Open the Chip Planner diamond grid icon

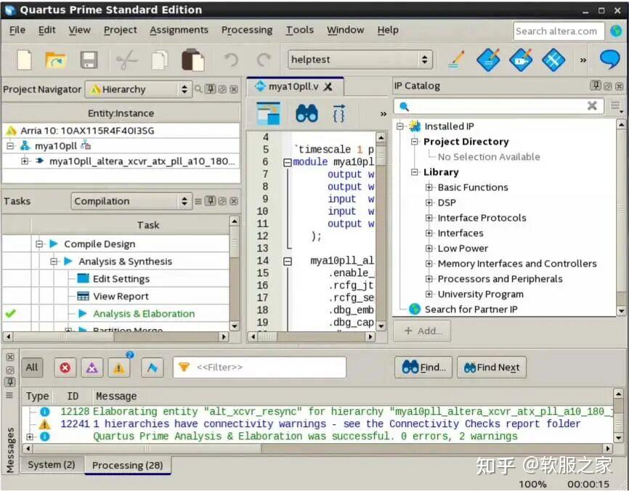click(553, 60)
